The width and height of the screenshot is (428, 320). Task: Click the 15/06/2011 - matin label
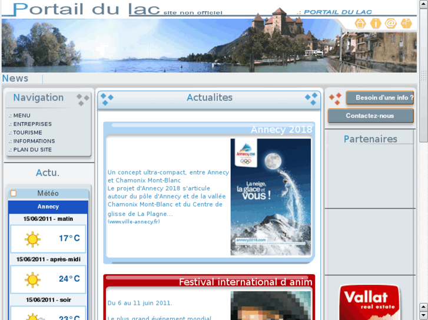click(48, 218)
